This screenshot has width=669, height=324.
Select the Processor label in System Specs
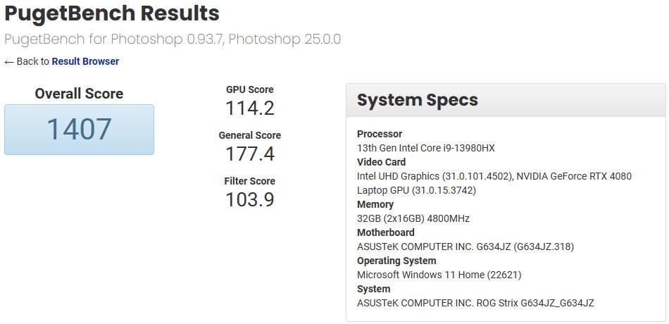click(380, 134)
